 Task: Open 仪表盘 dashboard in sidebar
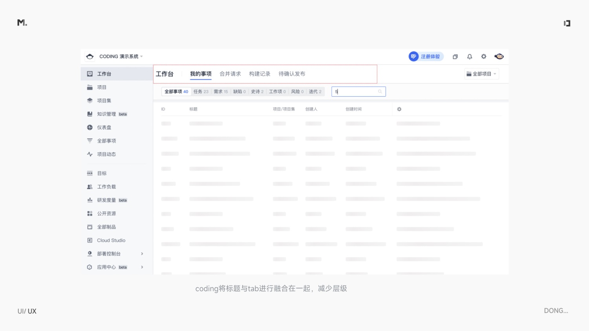tap(104, 128)
